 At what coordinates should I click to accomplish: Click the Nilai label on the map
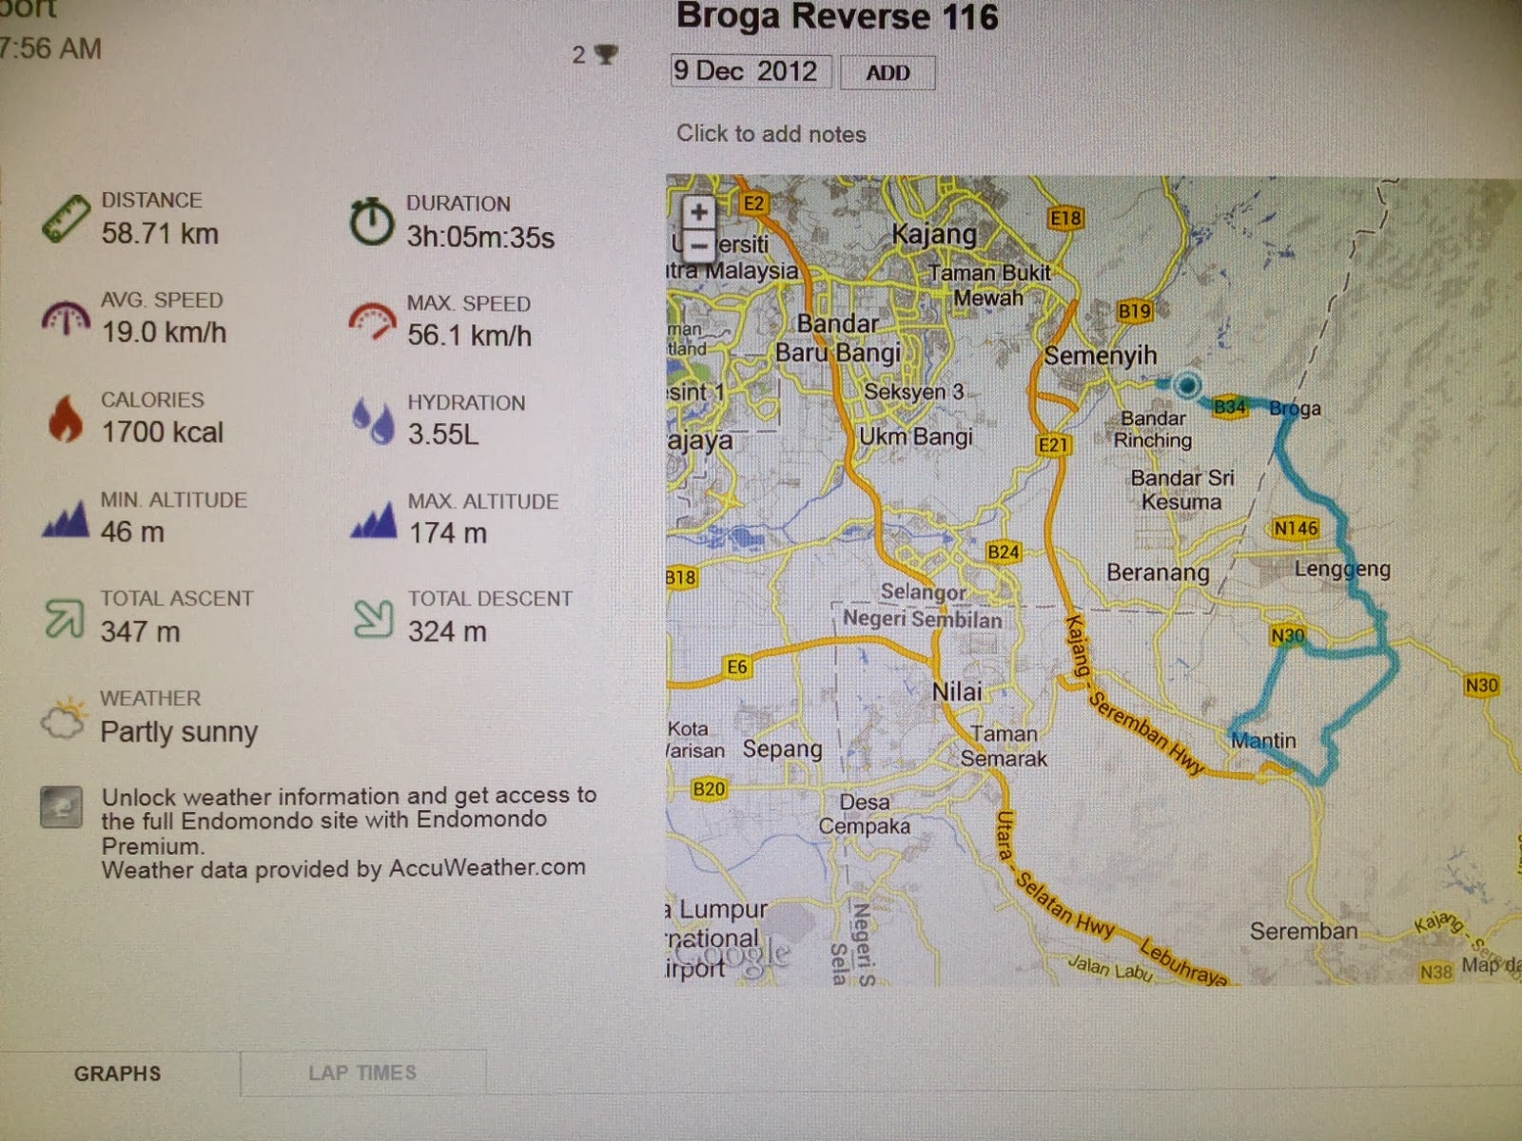tap(957, 691)
